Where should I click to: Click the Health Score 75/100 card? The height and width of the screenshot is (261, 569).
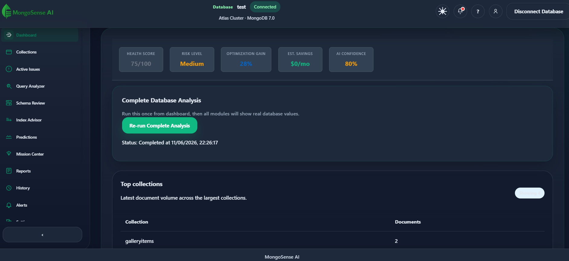tap(141, 60)
